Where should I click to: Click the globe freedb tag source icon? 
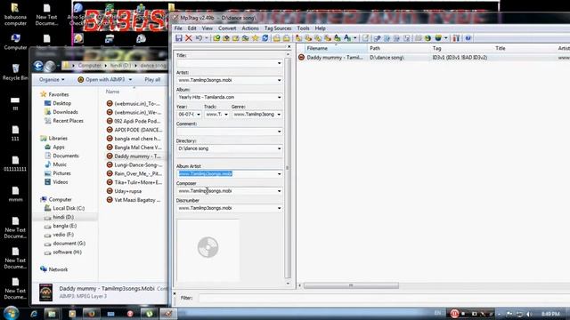pyautogui.click(x=427, y=38)
